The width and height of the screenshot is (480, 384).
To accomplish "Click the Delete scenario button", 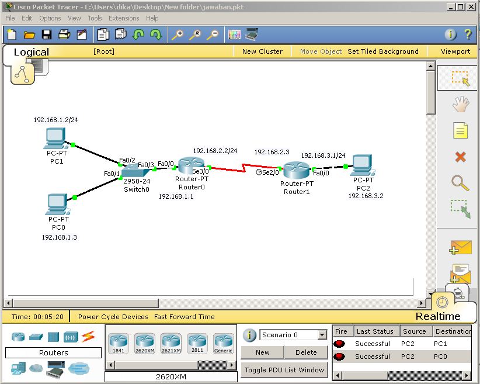I will click(306, 352).
